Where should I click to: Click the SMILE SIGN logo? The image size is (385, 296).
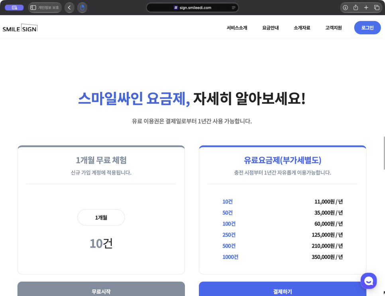pos(20,28)
